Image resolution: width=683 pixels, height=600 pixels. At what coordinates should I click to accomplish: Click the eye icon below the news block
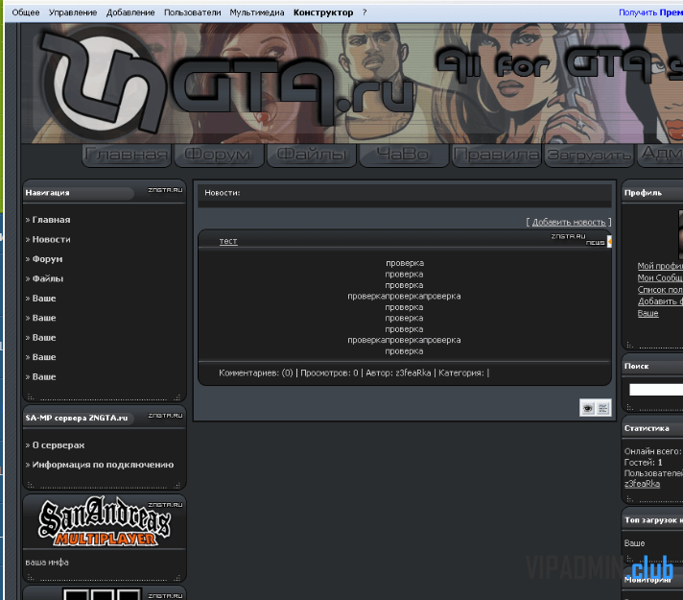click(588, 408)
